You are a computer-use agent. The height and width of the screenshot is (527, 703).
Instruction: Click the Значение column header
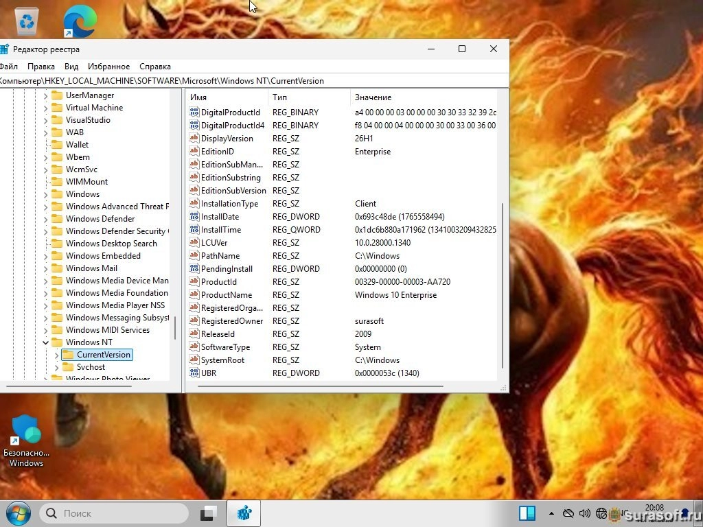tap(423, 97)
